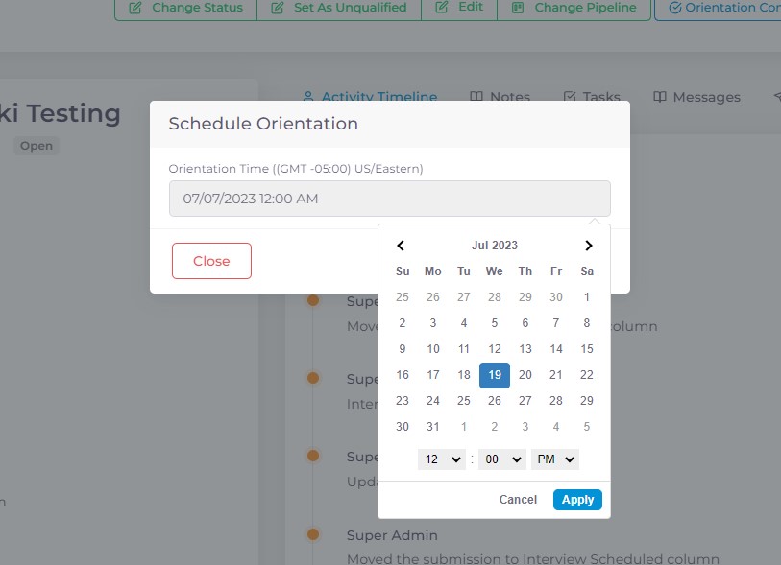Image resolution: width=781 pixels, height=565 pixels.
Task: Click the Set As Unqualified edit icon
Action: (x=277, y=8)
